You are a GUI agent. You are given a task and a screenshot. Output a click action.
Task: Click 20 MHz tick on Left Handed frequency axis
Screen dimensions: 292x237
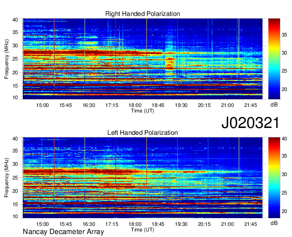click(x=15, y=191)
